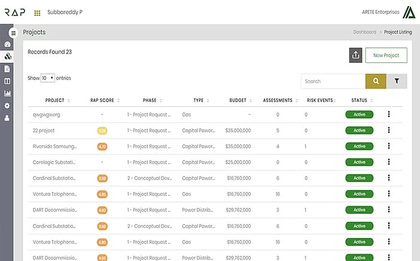Click Active status badge for qwgwgworg

pyautogui.click(x=359, y=114)
